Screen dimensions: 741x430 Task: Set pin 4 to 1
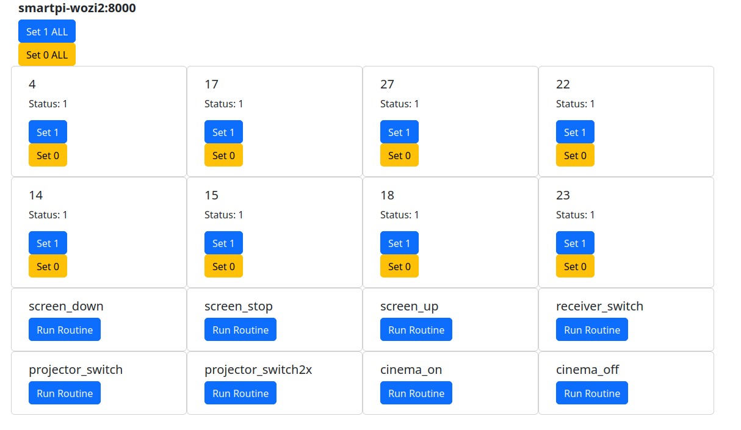point(48,132)
